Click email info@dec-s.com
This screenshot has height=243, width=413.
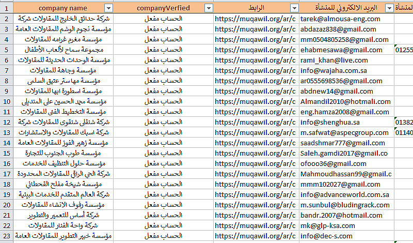point(326,236)
